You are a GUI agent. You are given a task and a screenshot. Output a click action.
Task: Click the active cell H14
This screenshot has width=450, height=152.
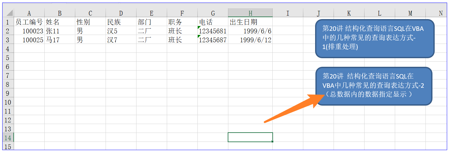click(250, 137)
